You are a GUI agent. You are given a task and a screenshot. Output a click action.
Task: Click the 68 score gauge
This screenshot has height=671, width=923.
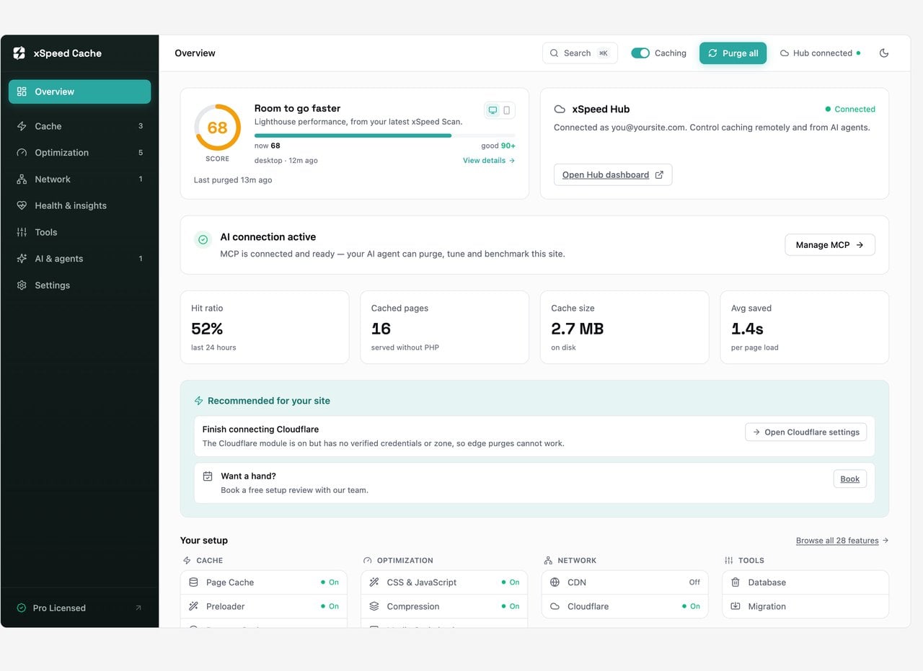tap(218, 128)
